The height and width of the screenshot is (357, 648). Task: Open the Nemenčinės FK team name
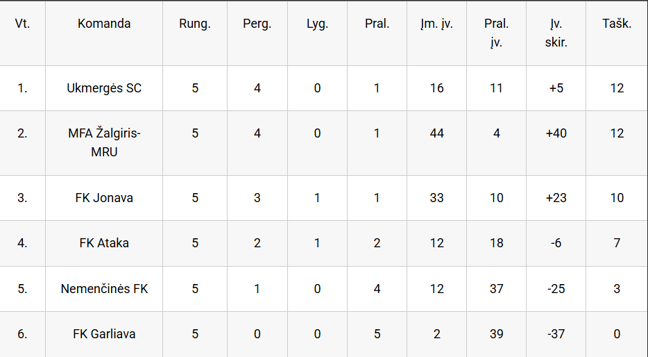click(x=104, y=288)
